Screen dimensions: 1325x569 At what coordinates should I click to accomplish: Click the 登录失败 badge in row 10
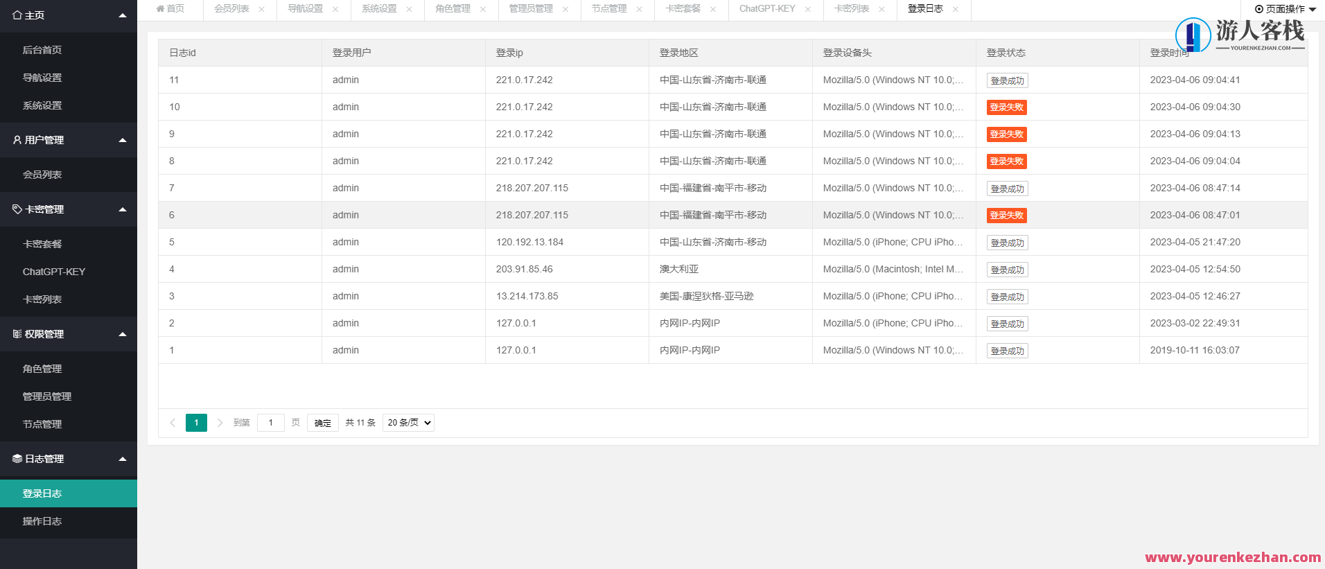click(x=1006, y=107)
